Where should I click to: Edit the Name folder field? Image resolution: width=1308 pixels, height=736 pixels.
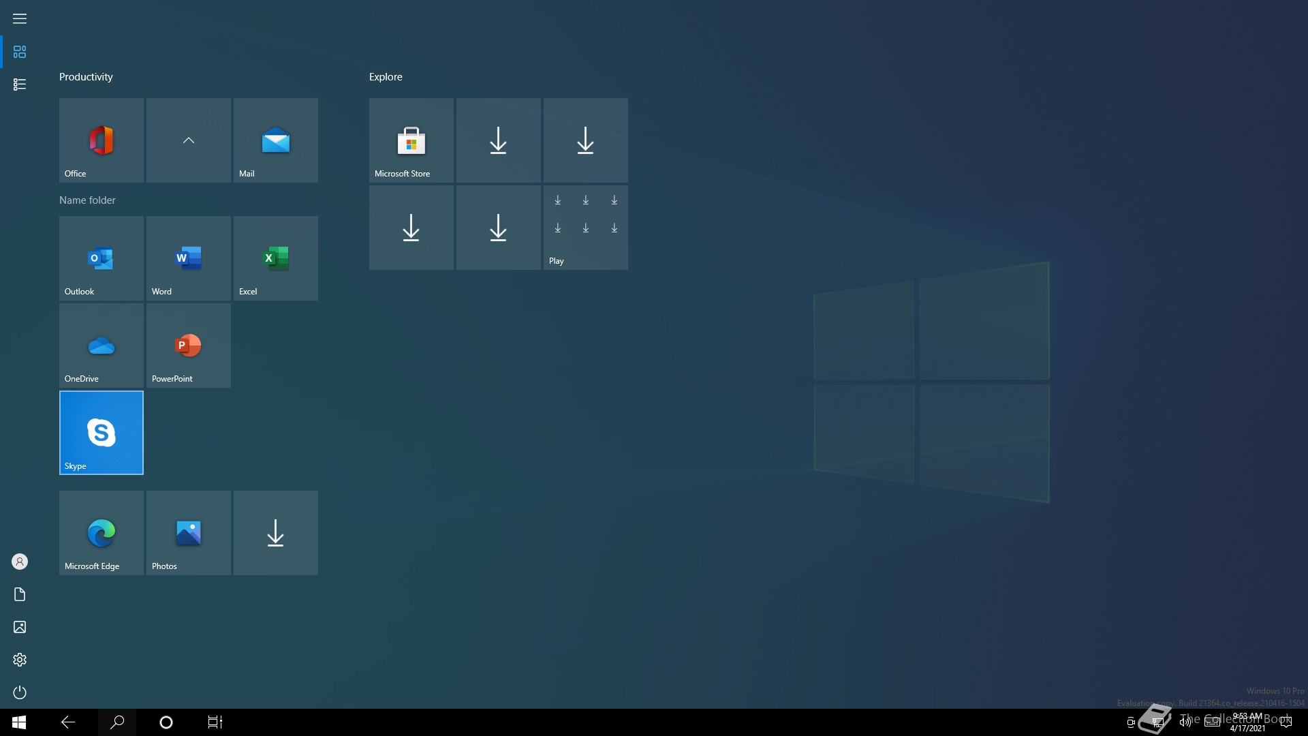tap(87, 200)
